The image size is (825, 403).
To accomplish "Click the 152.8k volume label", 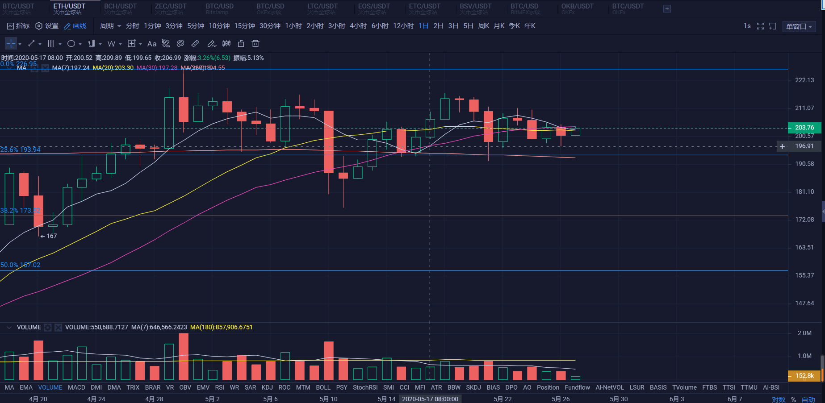I will click(x=804, y=376).
